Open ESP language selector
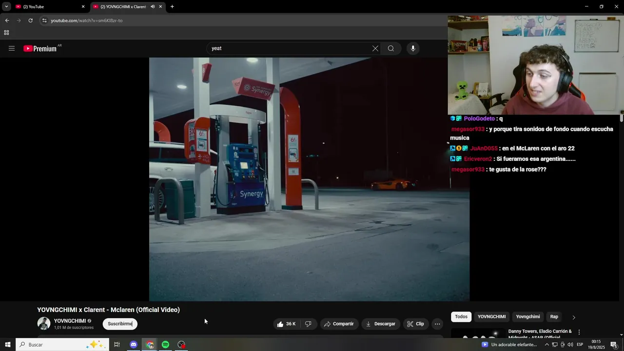Screen dimensions: 624x351 click(580, 345)
